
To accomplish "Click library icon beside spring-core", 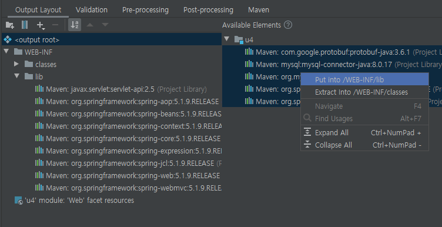I will tap(39, 138).
